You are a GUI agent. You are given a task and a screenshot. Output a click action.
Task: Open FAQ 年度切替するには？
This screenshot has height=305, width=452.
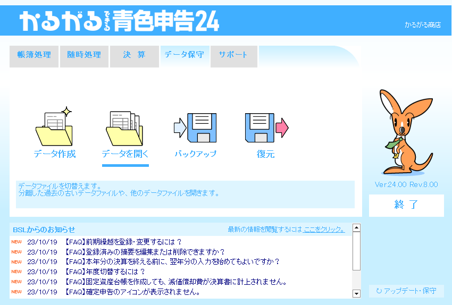105,272
